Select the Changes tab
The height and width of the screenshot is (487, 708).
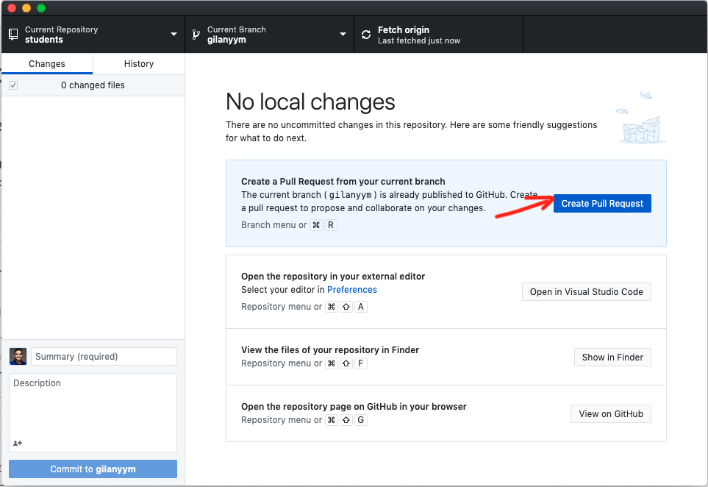(47, 64)
